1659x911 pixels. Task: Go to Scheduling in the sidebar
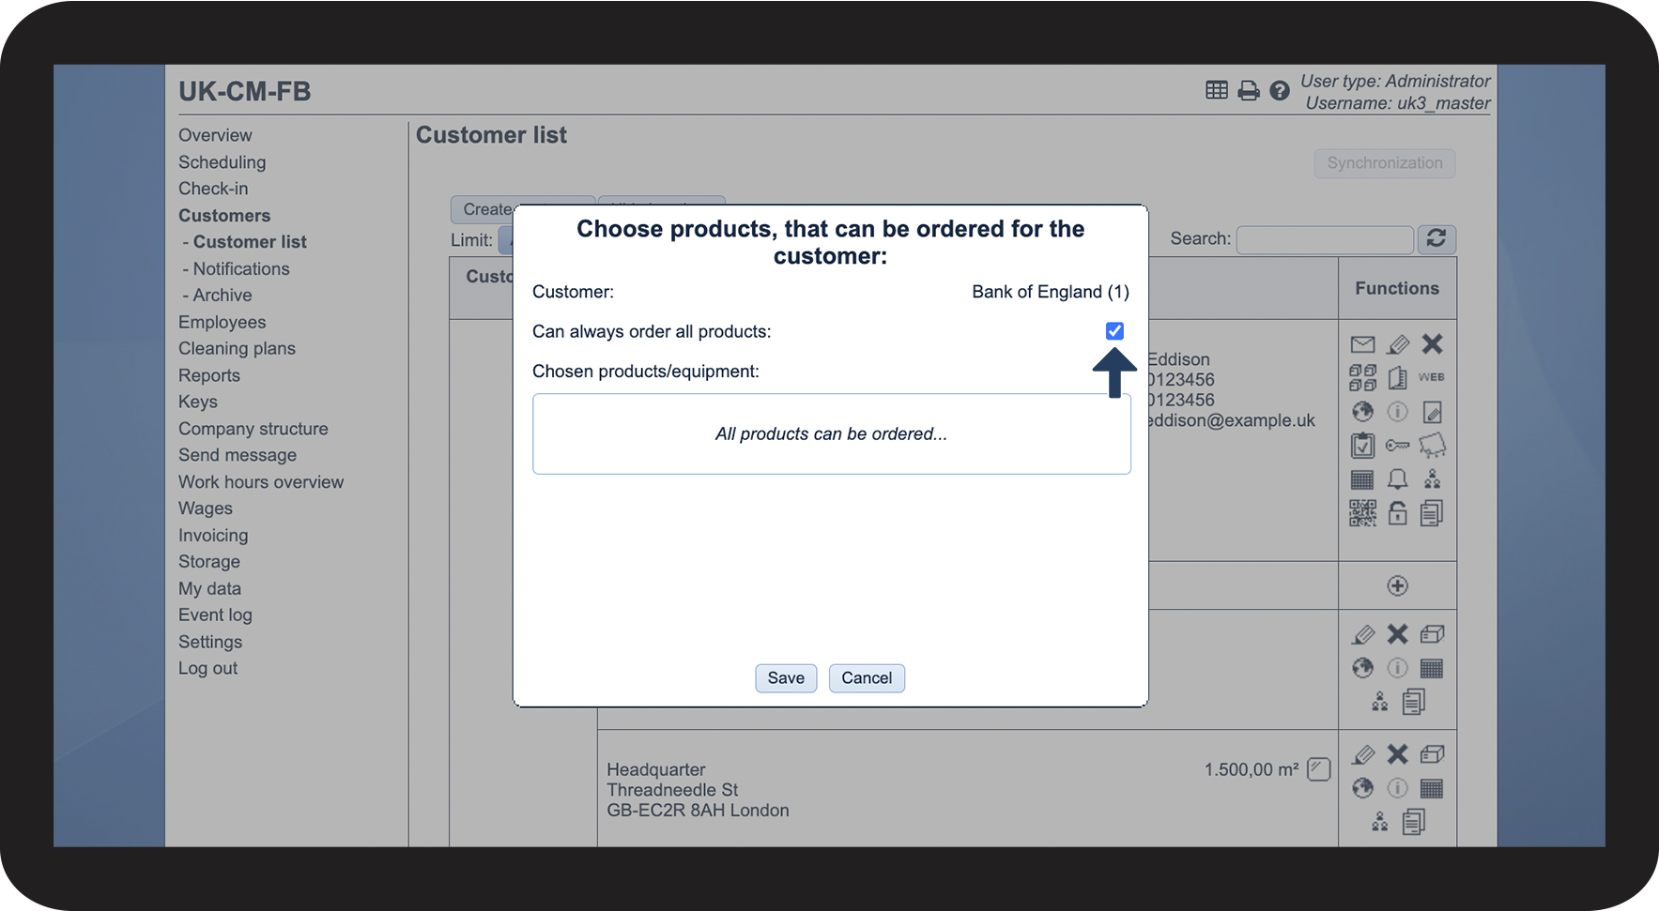point(223,162)
